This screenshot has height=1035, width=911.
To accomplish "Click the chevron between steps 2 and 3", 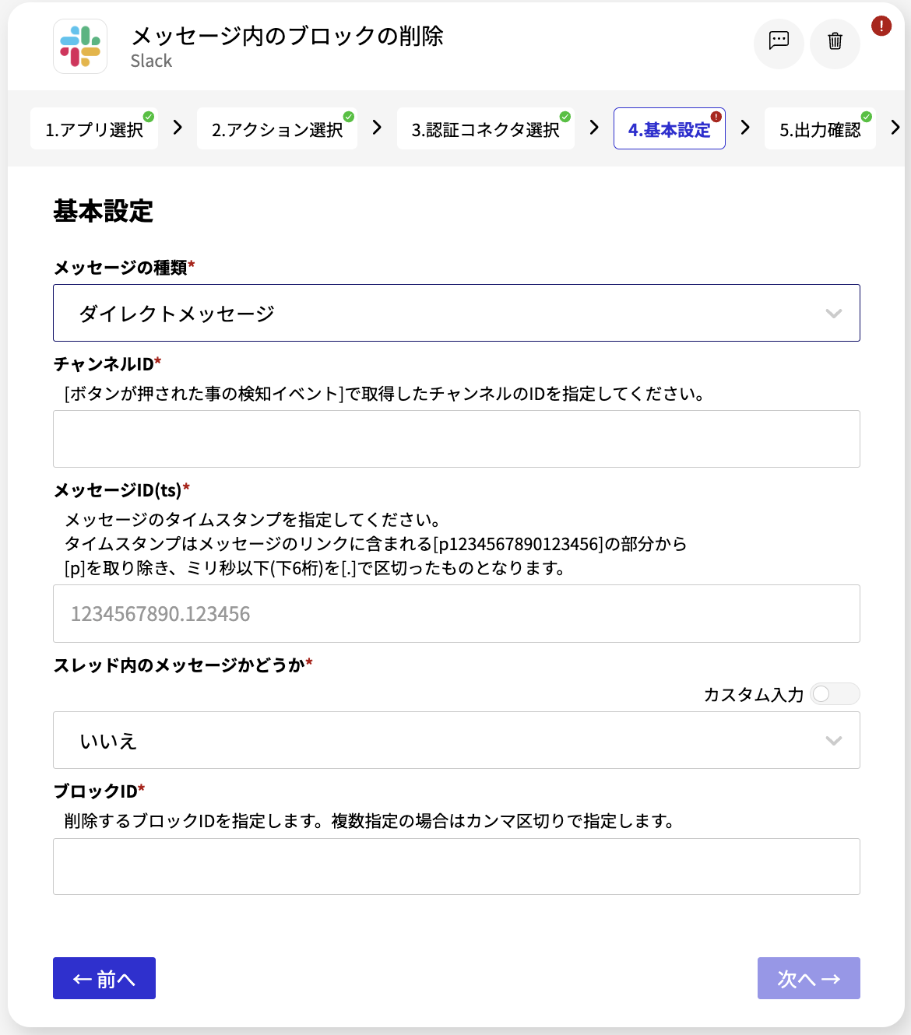I will coord(377,128).
